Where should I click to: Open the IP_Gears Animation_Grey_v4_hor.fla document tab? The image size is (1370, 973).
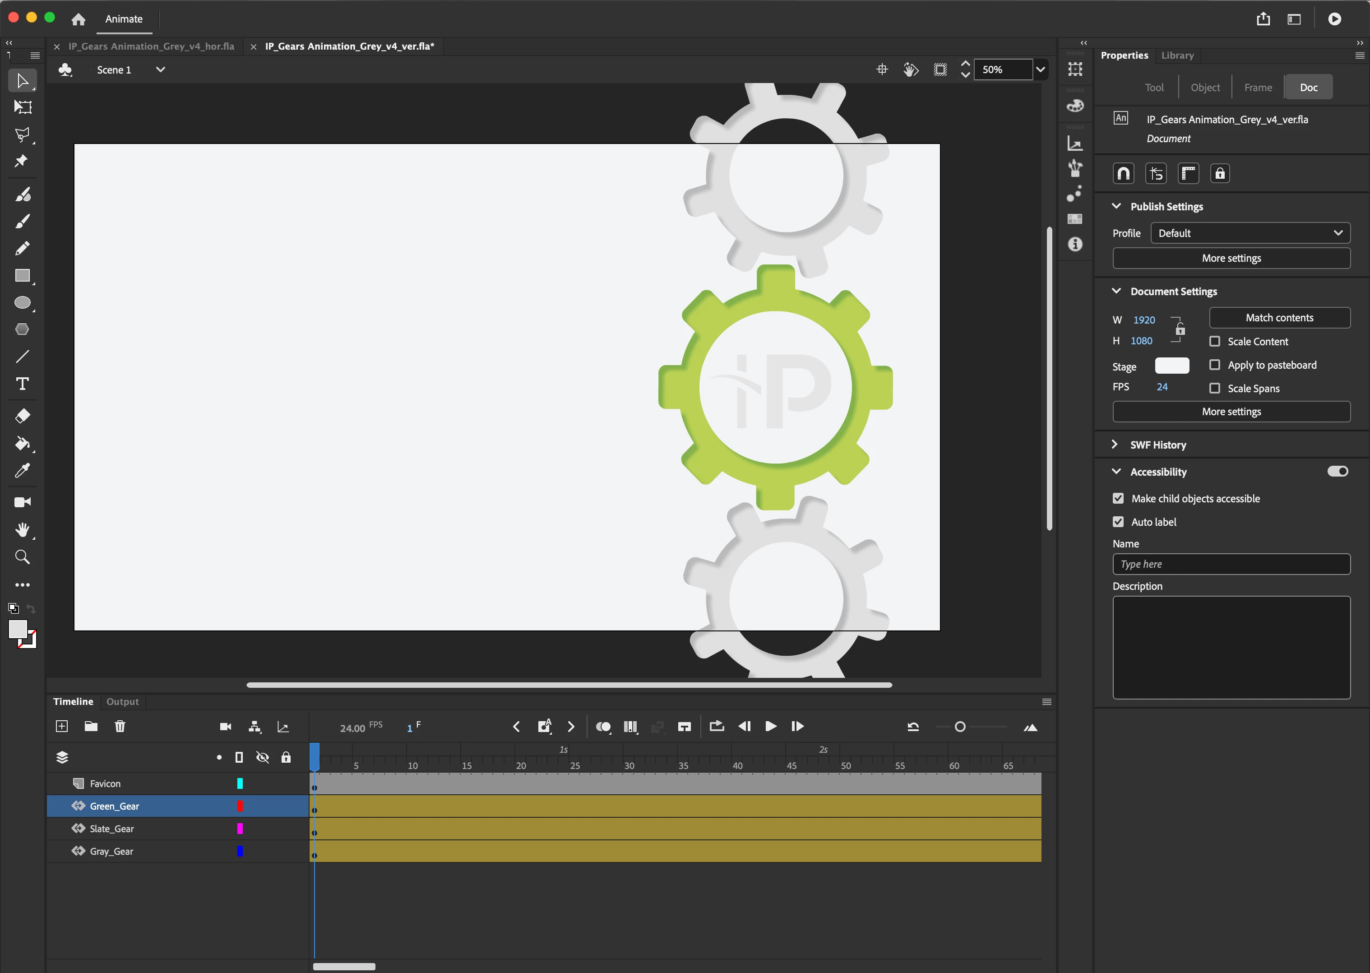(151, 46)
